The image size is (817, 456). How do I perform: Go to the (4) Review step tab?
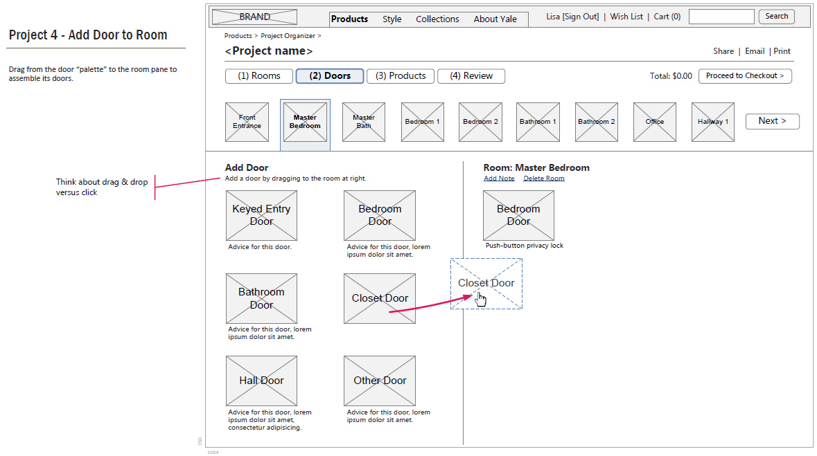[471, 76]
